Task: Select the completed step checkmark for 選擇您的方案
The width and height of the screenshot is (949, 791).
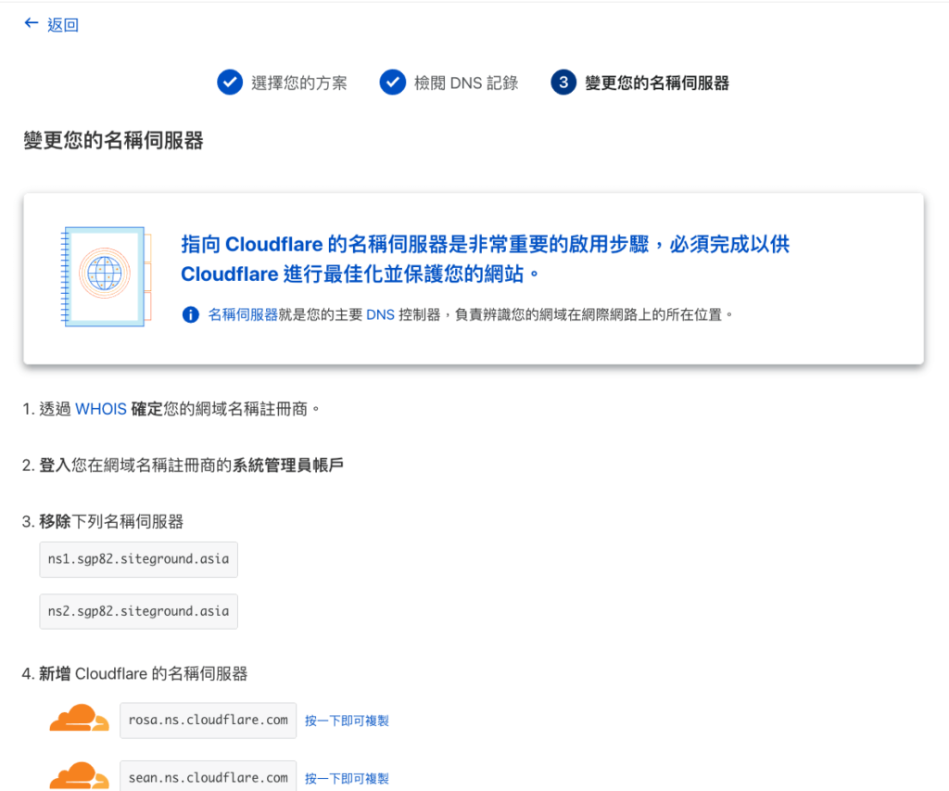Action: click(230, 83)
